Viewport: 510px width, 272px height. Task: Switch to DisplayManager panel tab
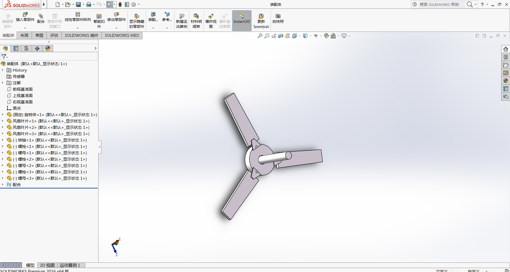[48, 49]
